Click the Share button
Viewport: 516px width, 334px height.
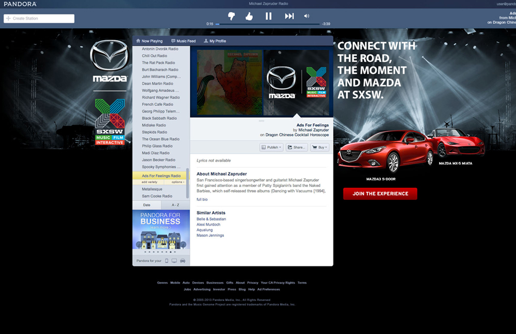tap(297, 147)
